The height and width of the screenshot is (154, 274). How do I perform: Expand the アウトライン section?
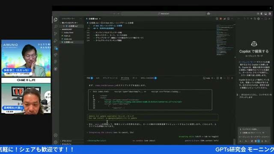71,141
